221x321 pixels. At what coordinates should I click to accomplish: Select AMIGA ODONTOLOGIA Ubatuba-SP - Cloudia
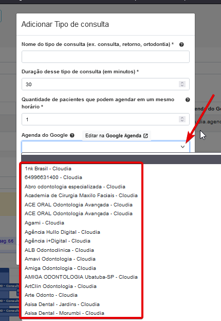81,277
